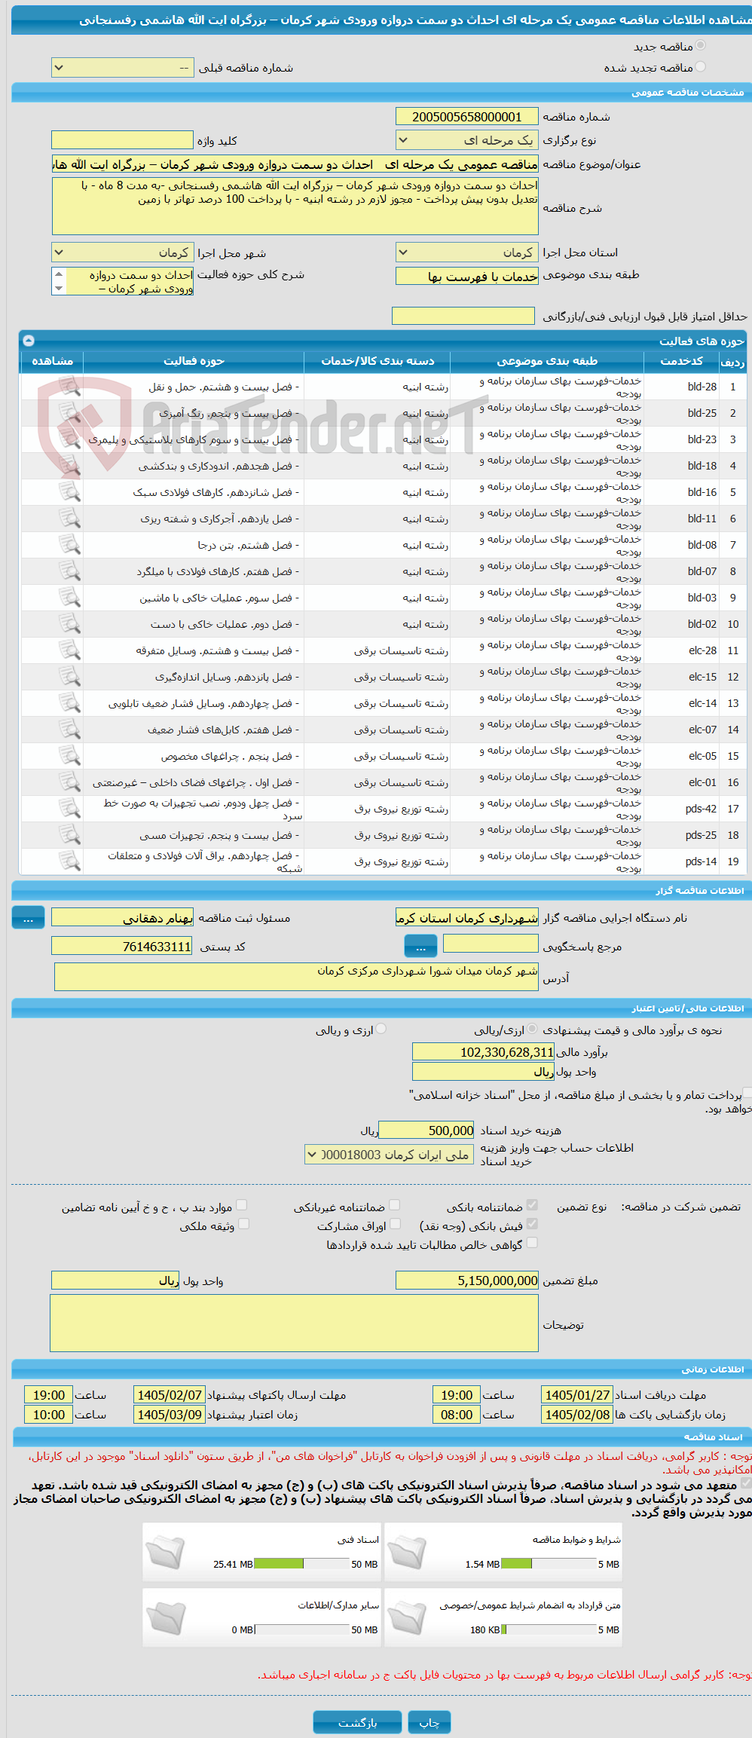Open view icon for row bld-25
The height and width of the screenshot is (1738, 752).
[x=69, y=413]
